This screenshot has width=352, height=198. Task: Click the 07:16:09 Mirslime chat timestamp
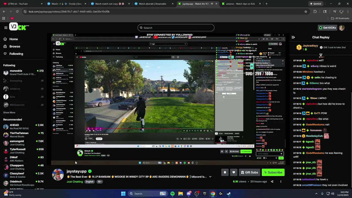click(297, 72)
